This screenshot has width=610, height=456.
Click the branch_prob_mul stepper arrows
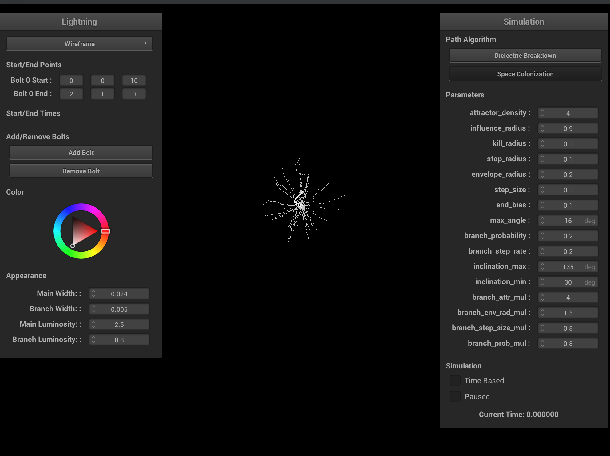(x=542, y=344)
